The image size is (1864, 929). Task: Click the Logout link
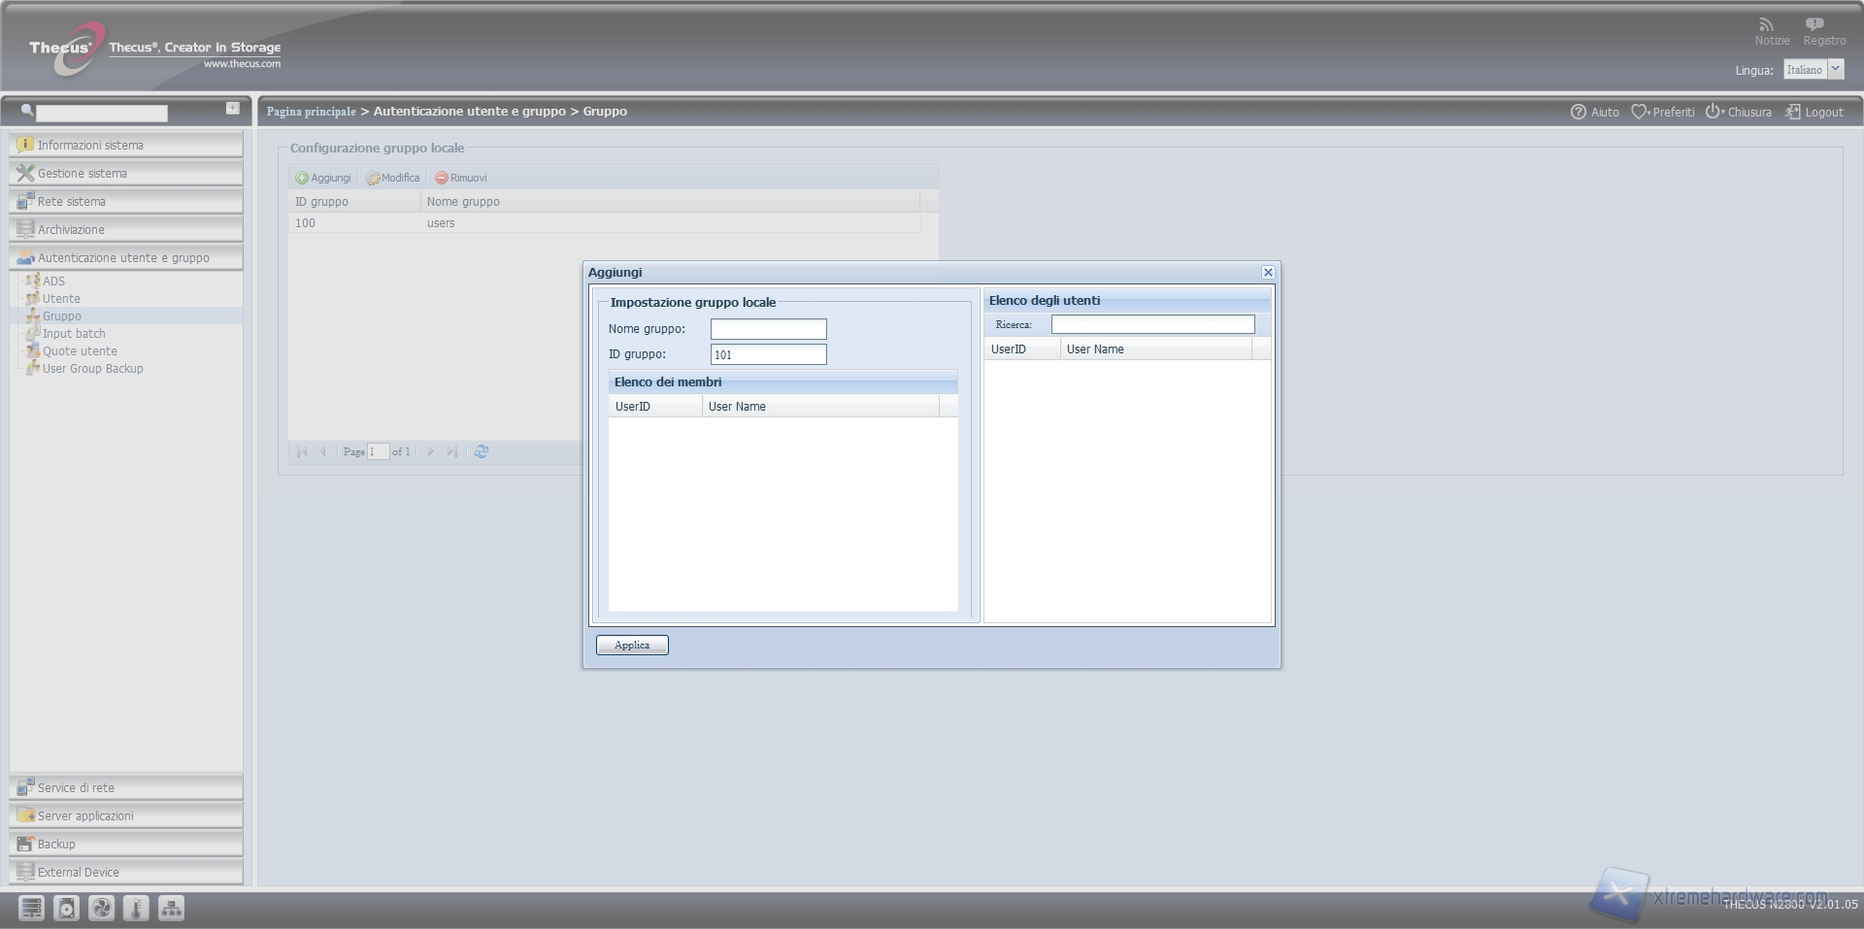click(x=1814, y=113)
